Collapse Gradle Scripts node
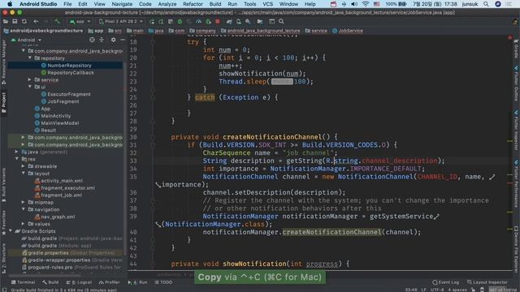This screenshot has width=520, height=292. click(x=11, y=230)
